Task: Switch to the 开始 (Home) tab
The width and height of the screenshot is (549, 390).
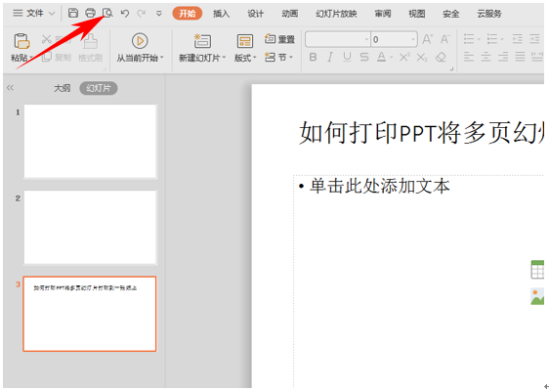Action: (x=188, y=14)
